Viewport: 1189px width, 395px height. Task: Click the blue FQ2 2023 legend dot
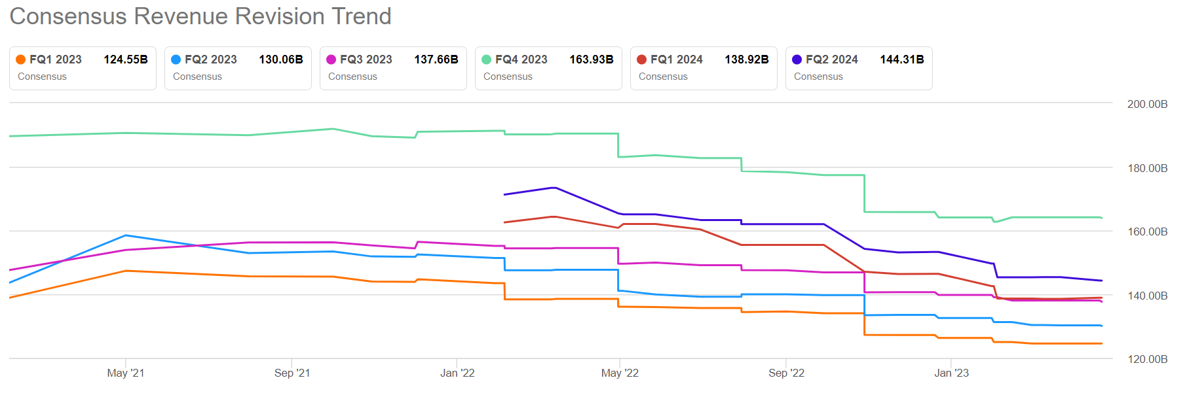coord(176,60)
